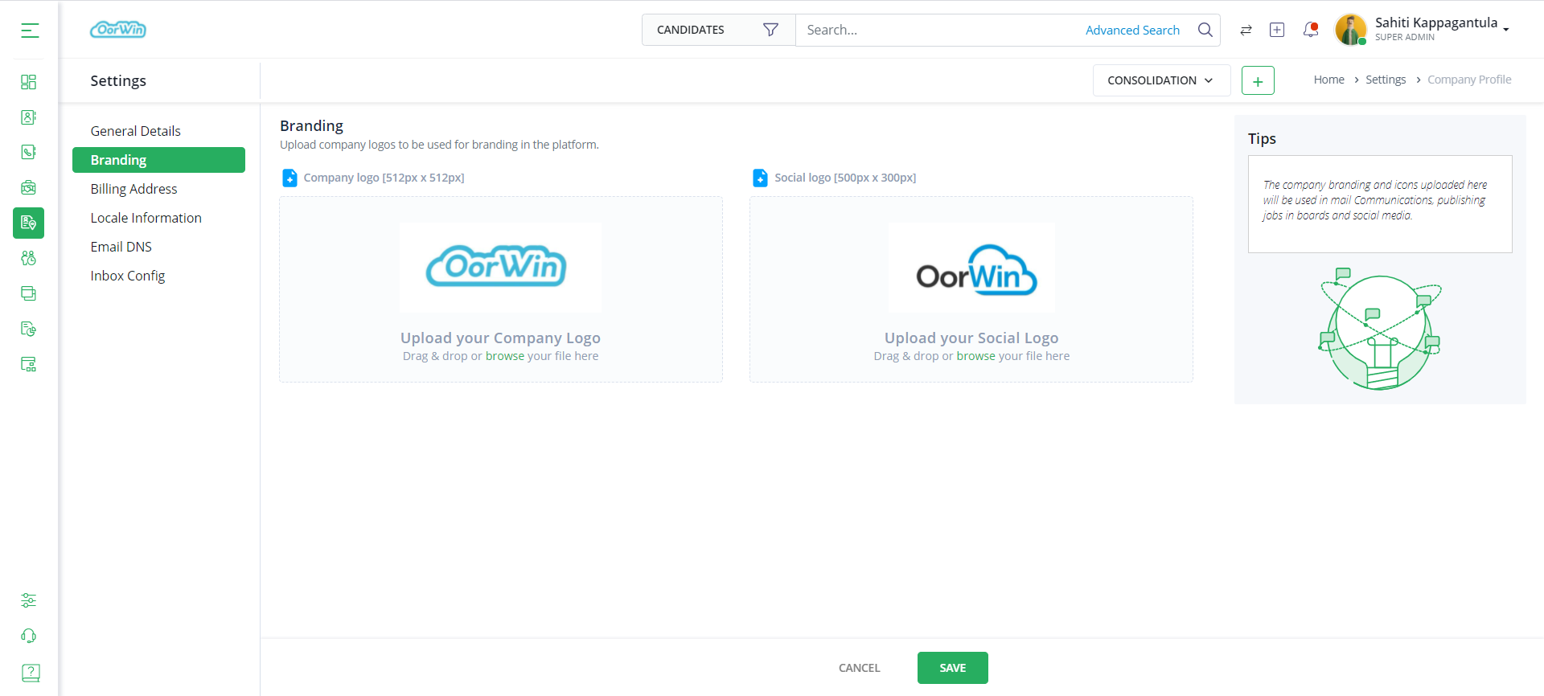Image resolution: width=1544 pixels, height=696 pixels.
Task: Open the question mark help icon
Action: click(x=31, y=672)
